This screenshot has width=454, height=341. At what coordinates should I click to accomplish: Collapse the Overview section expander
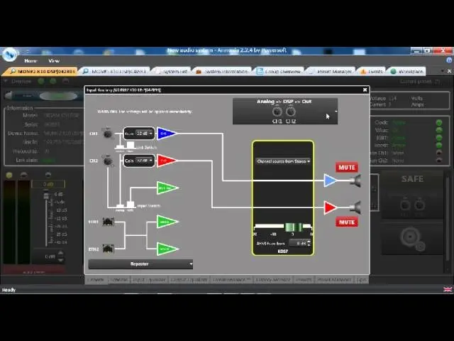(x=6, y=82)
